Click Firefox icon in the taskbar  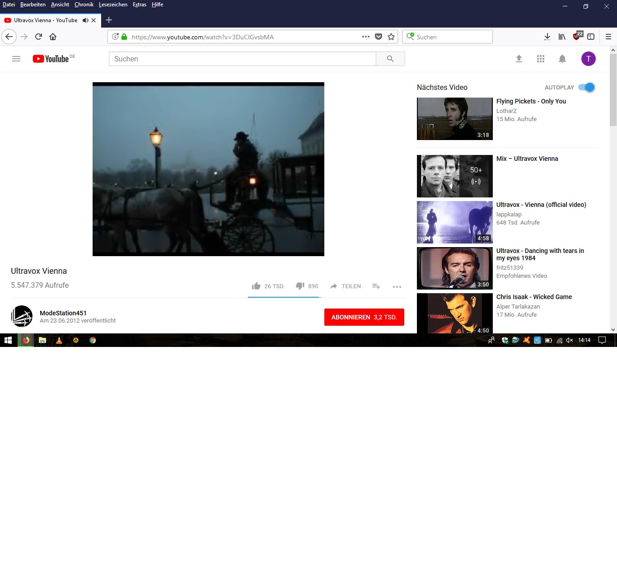tap(26, 340)
